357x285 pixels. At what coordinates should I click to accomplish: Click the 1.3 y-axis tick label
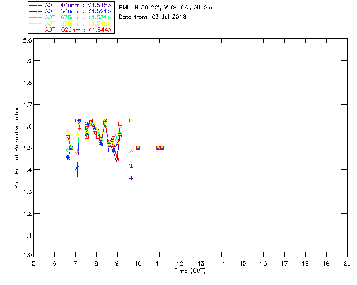[x=27, y=191]
